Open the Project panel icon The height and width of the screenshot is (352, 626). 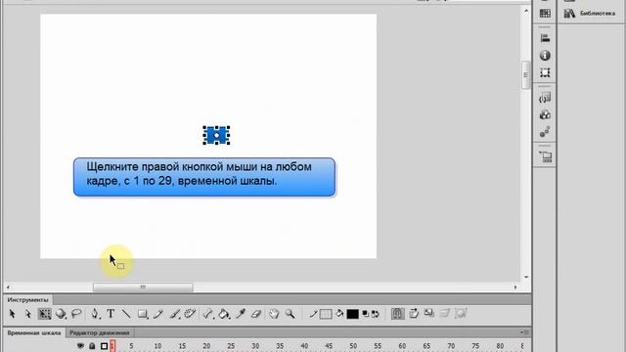click(545, 156)
